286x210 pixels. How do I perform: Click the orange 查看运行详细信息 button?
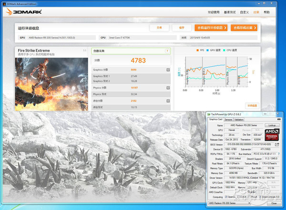click(211, 28)
